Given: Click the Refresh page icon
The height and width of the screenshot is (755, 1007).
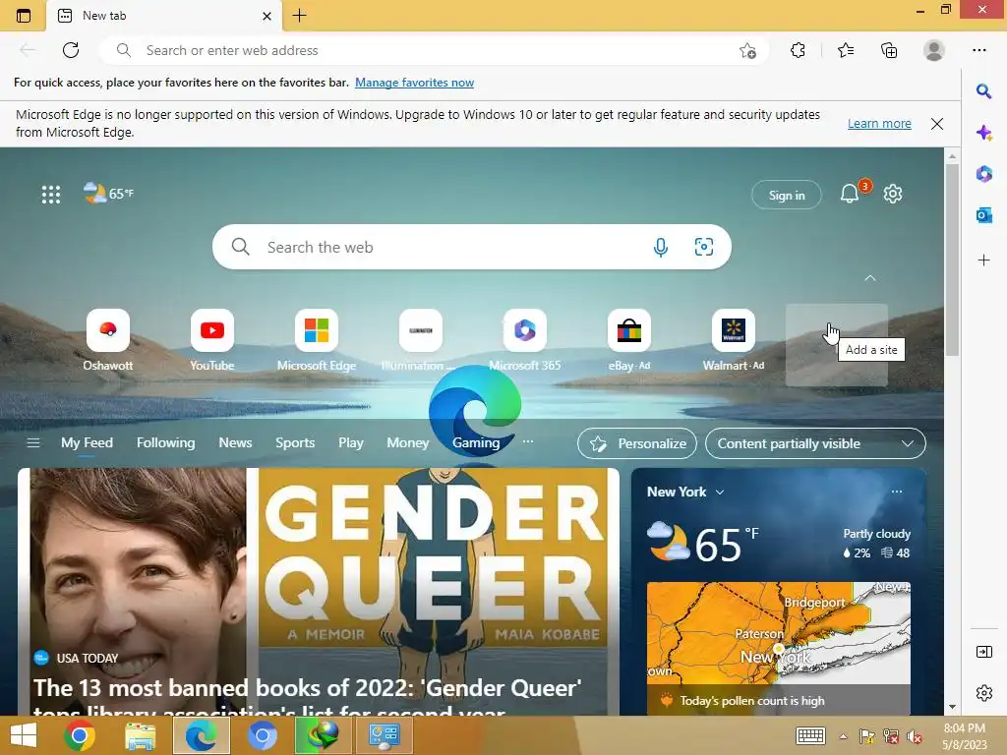Looking at the screenshot, I should tap(71, 50).
